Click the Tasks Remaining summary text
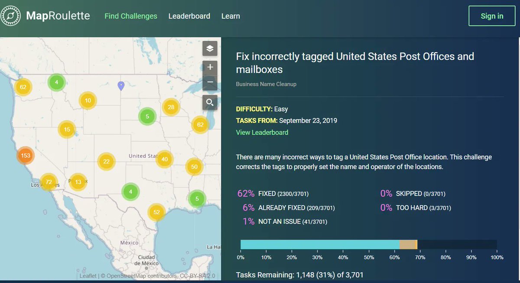Image resolution: width=520 pixels, height=283 pixels. 300,275
